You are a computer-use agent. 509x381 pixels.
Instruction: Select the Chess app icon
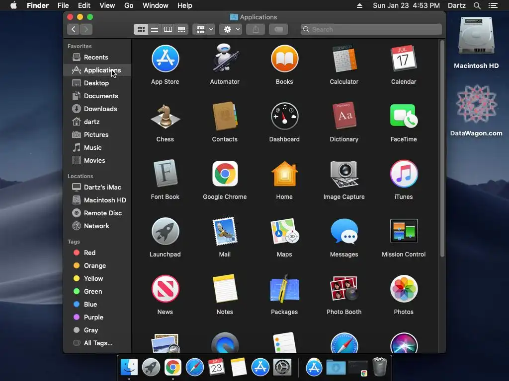165,116
